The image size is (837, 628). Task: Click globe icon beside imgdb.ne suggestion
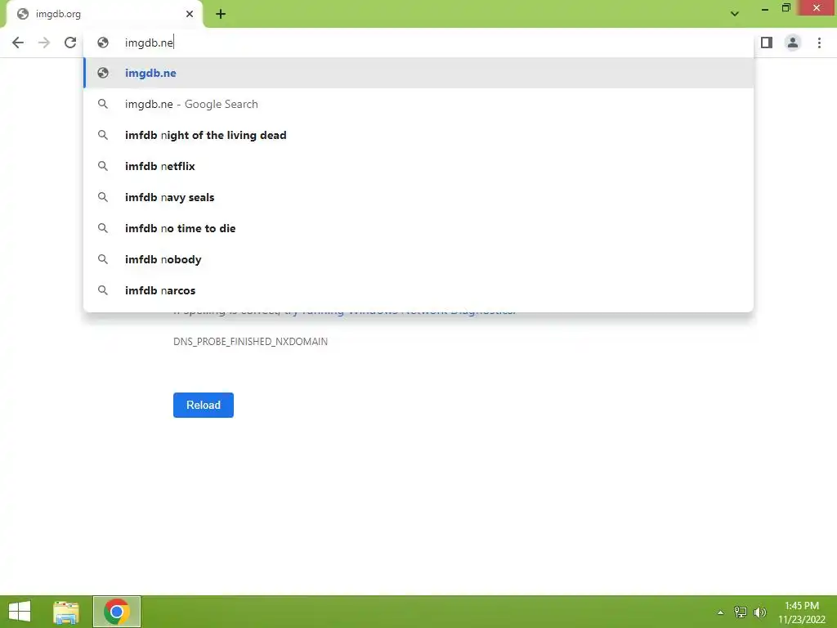click(x=103, y=73)
